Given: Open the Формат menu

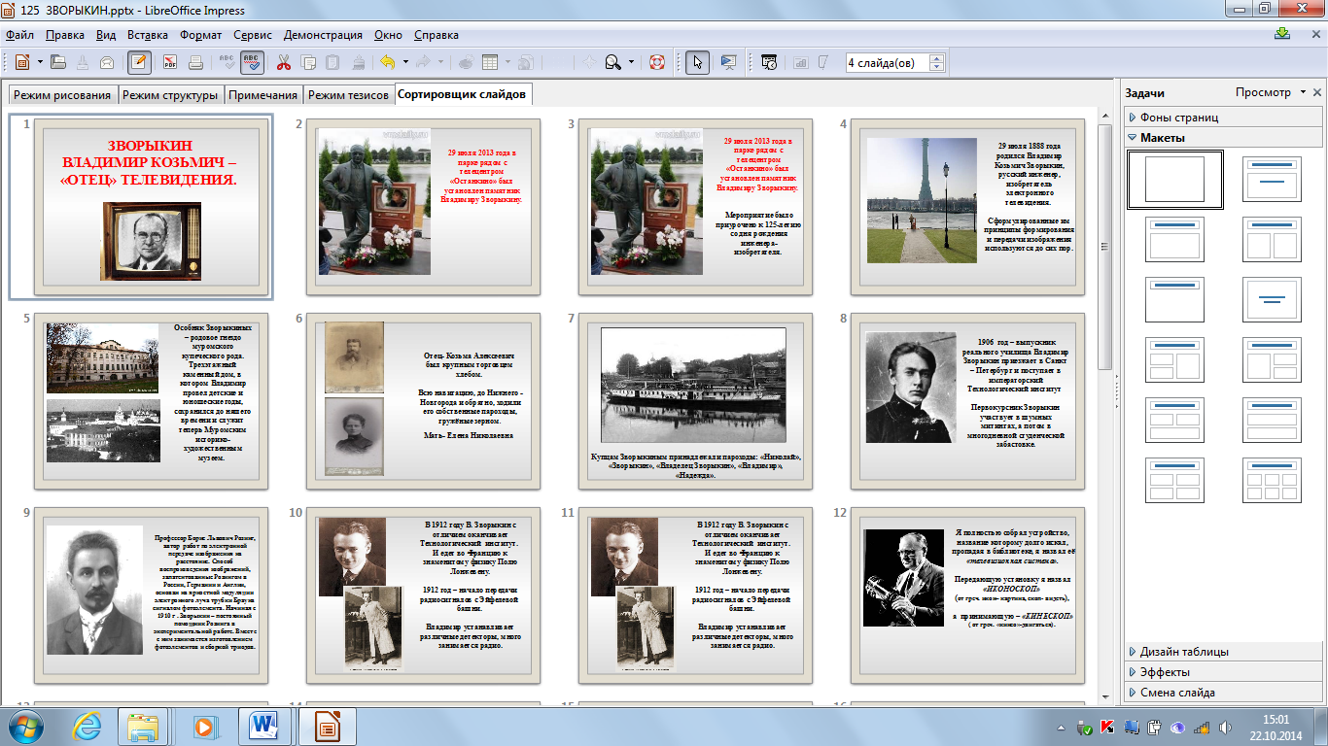Looking at the screenshot, I should [201, 35].
